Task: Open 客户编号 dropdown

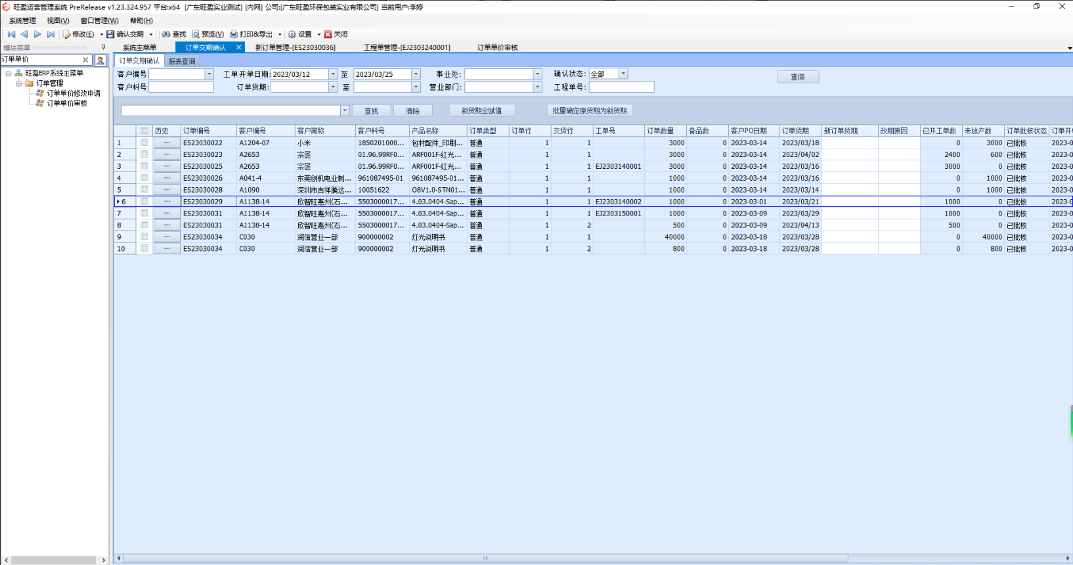Action: 209,74
